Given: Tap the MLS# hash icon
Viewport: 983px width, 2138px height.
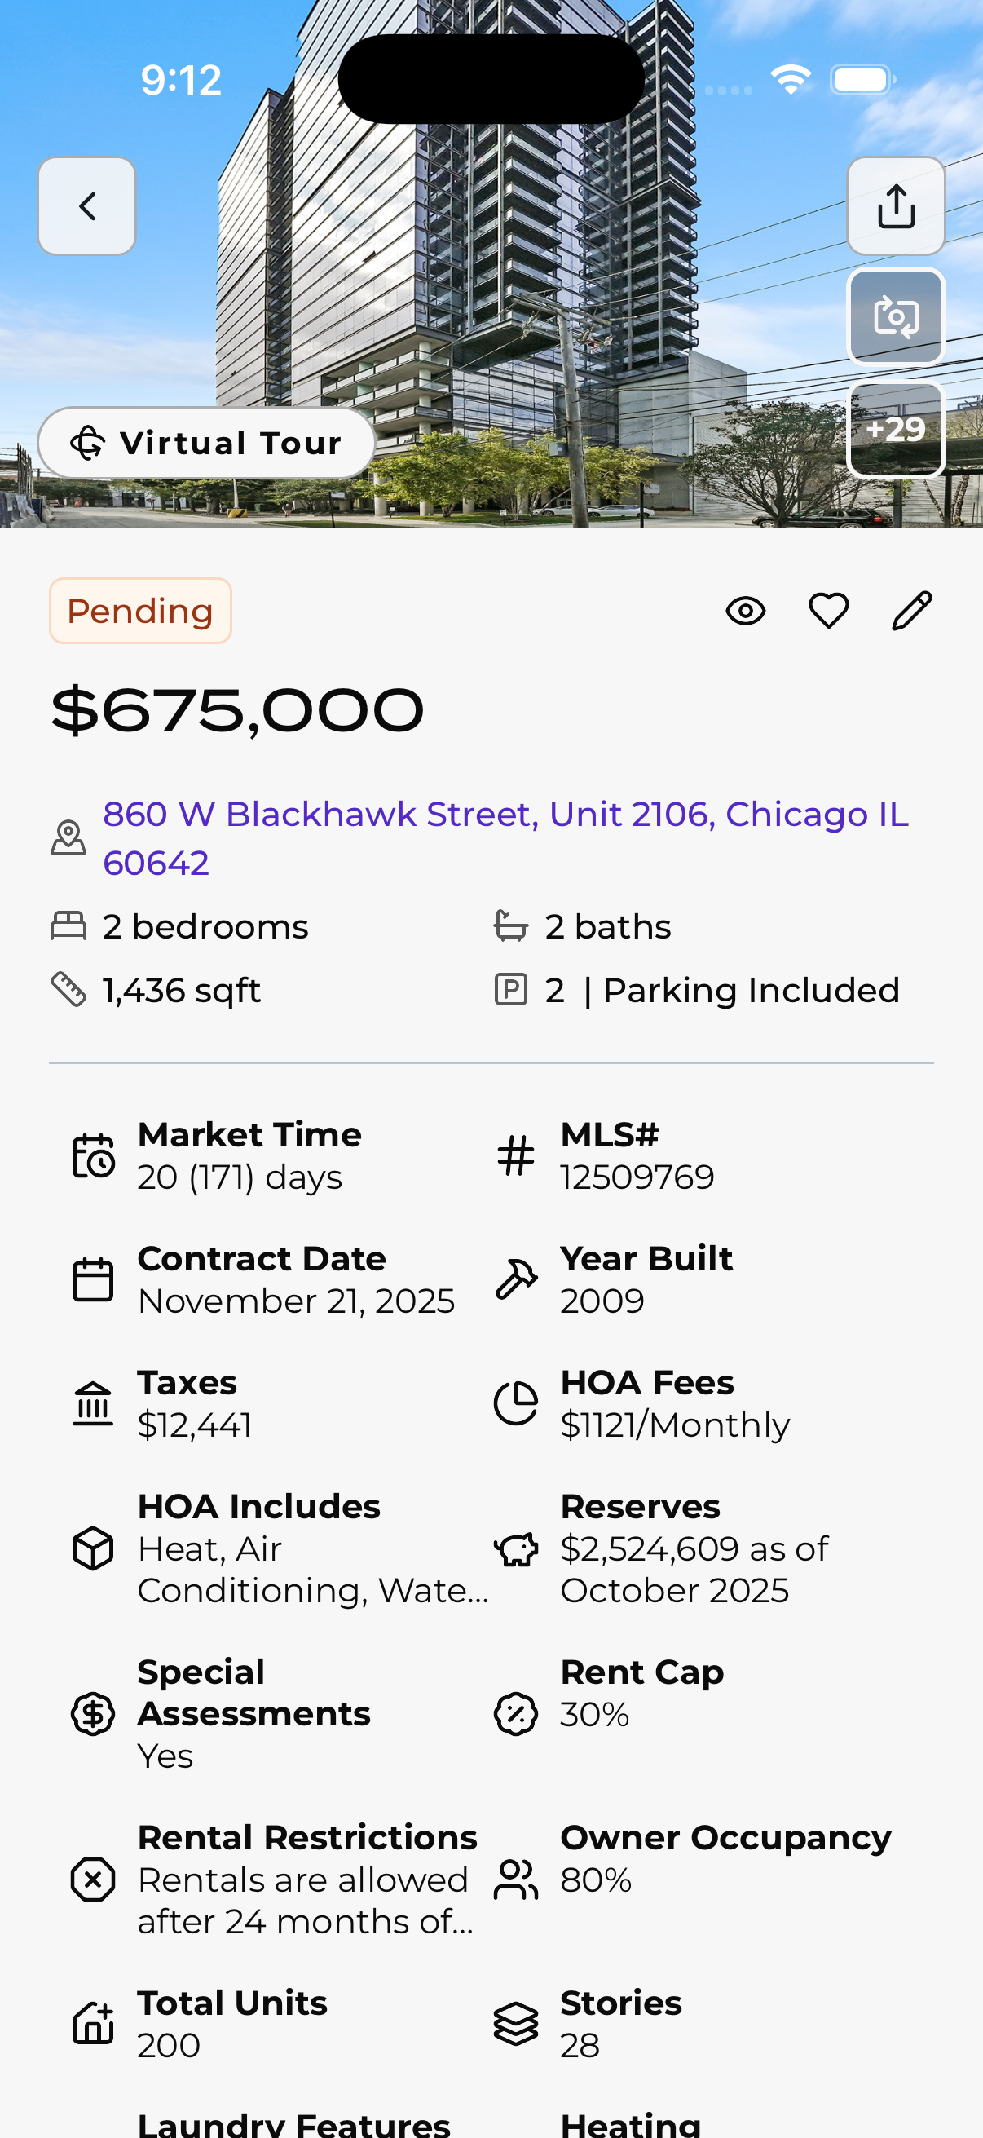Looking at the screenshot, I should pyautogui.click(x=516, y=1156).
